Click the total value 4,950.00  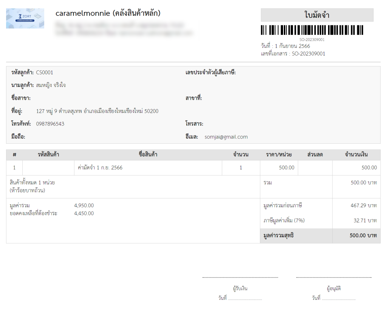(84, 206)
